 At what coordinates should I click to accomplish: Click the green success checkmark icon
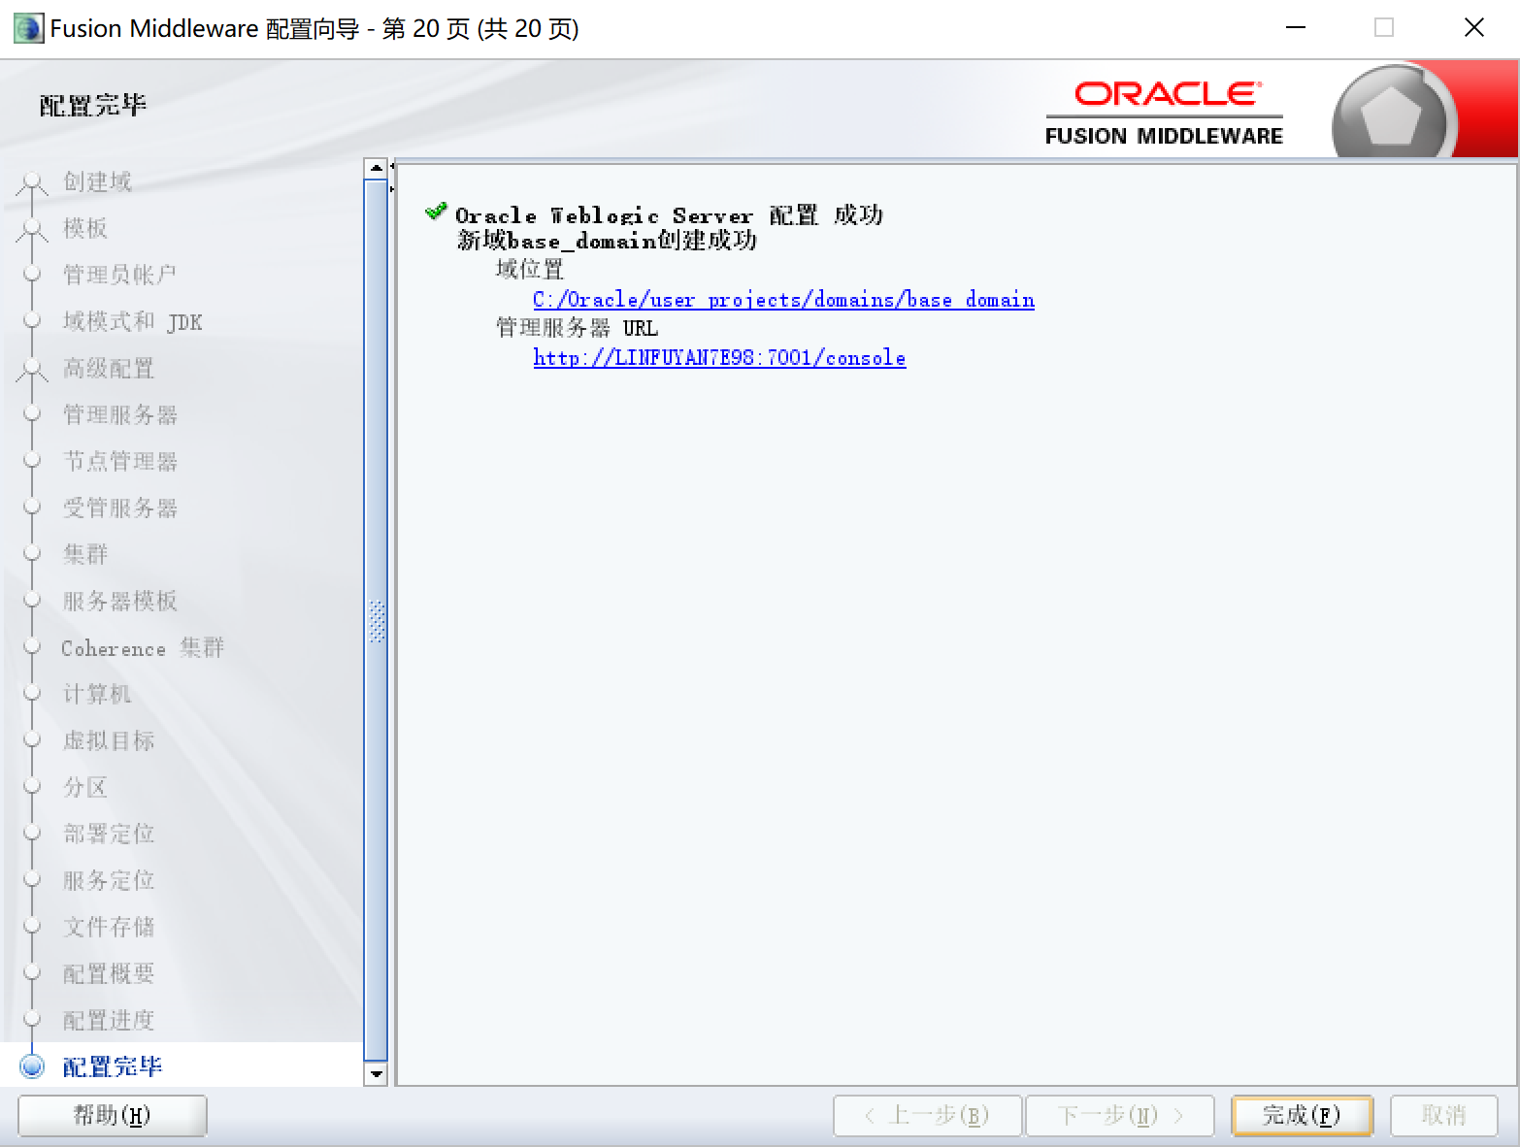(436, 210)
